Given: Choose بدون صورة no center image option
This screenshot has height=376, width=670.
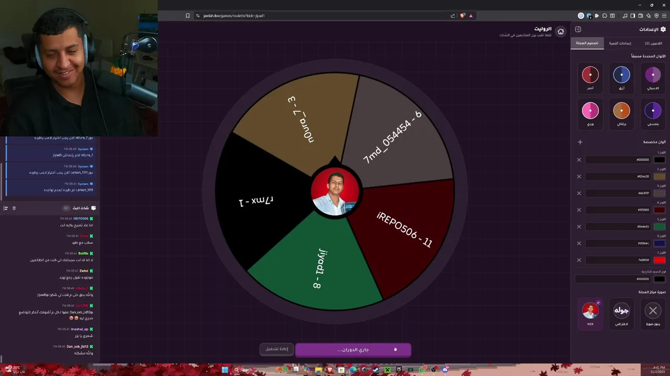Looking at the screenshot, I should click(653, 313).
